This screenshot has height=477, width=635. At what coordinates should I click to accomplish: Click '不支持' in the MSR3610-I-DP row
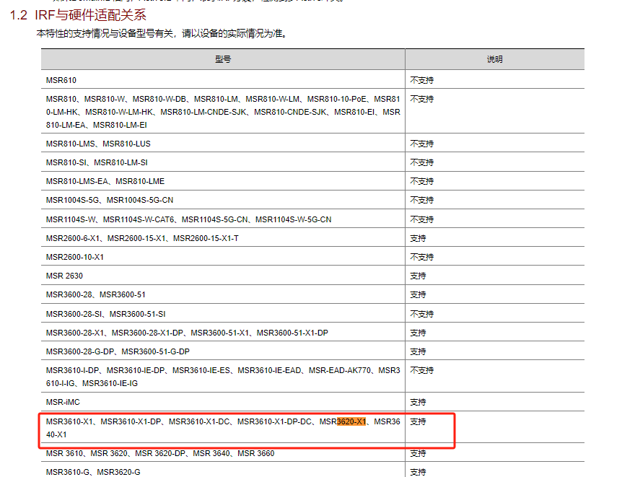coord(421,370)
